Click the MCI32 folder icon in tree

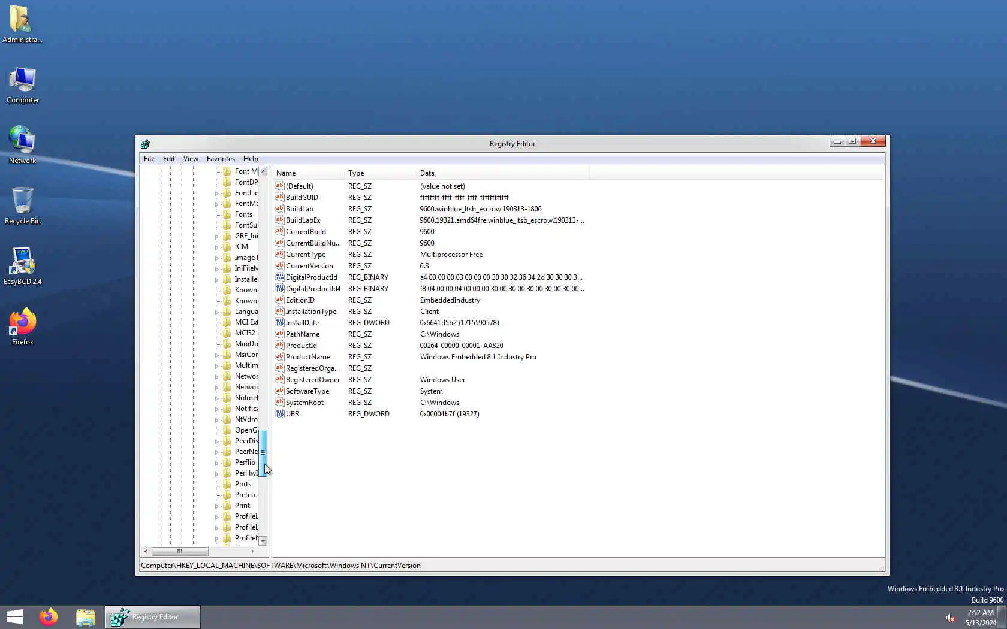(227, 333)
